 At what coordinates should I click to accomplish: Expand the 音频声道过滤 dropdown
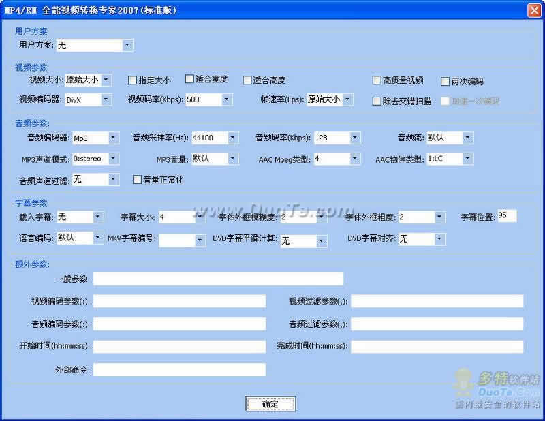click(96, 180)
